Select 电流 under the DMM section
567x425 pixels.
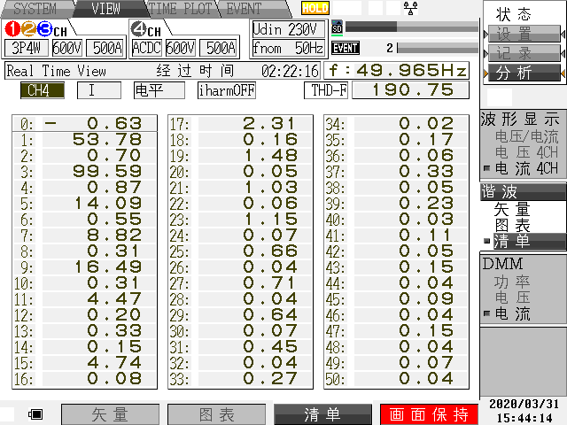point(514,313)
